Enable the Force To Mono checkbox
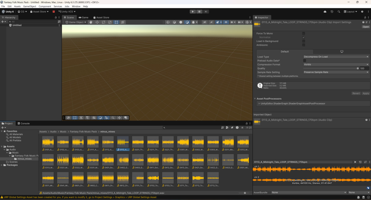The image size is (371, 200). click(x=304, y=33)
